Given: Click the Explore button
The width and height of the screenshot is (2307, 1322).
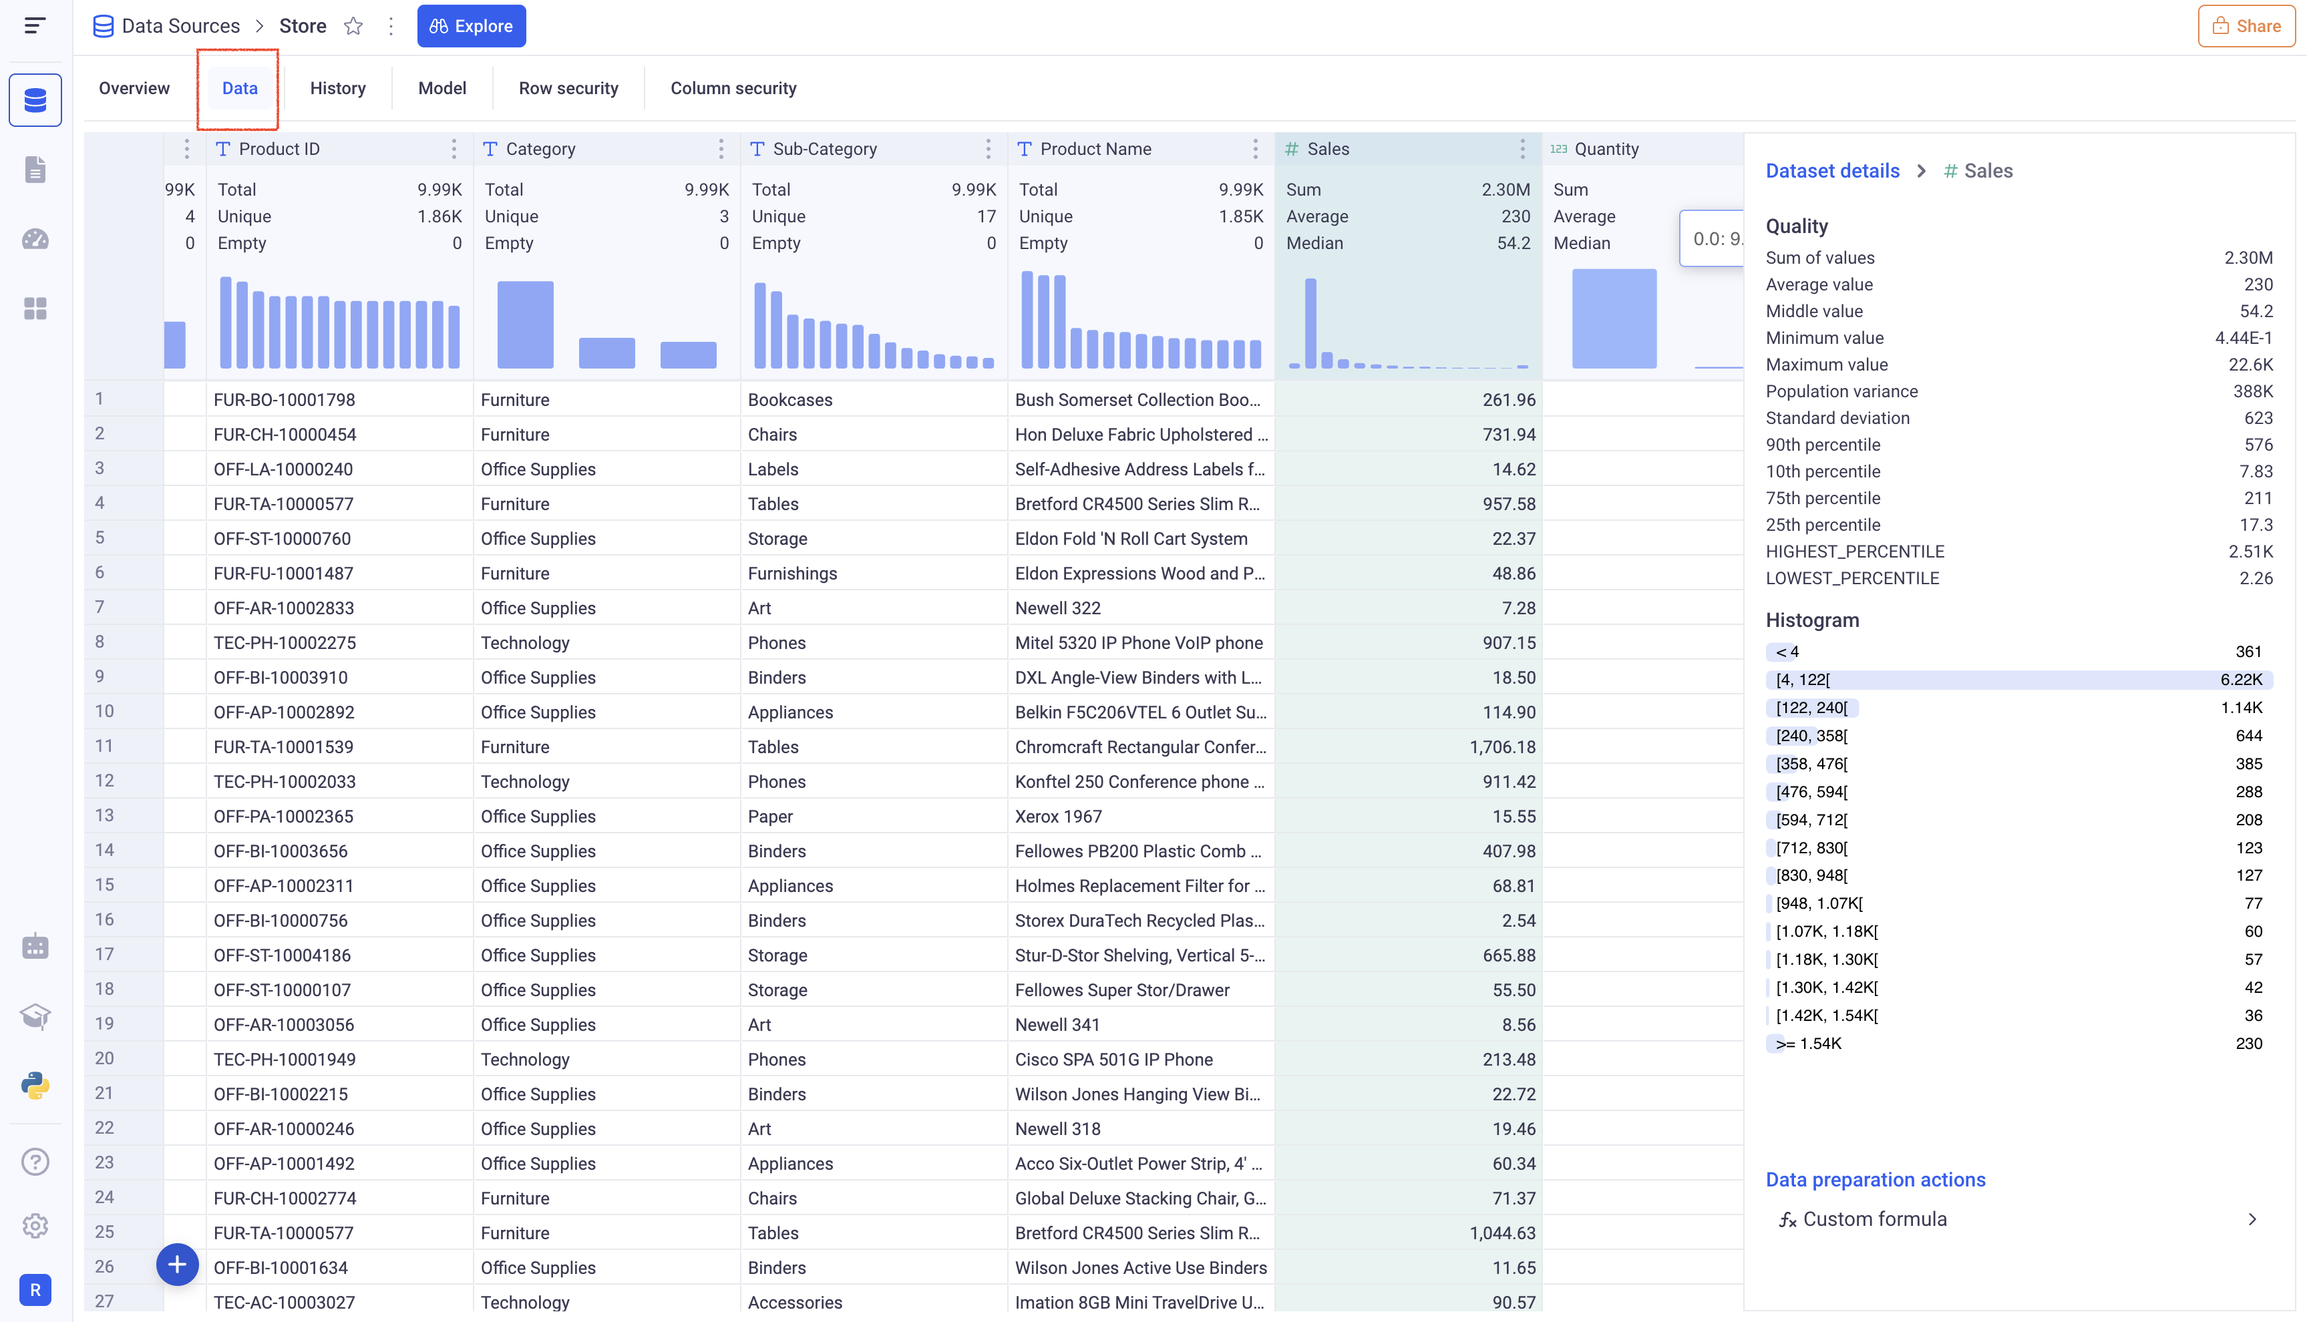Looking at the screenshot, I should pos(470,26).
